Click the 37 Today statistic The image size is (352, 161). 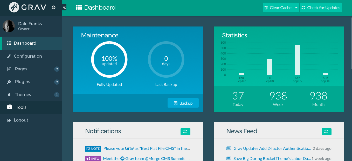(238, 99)
